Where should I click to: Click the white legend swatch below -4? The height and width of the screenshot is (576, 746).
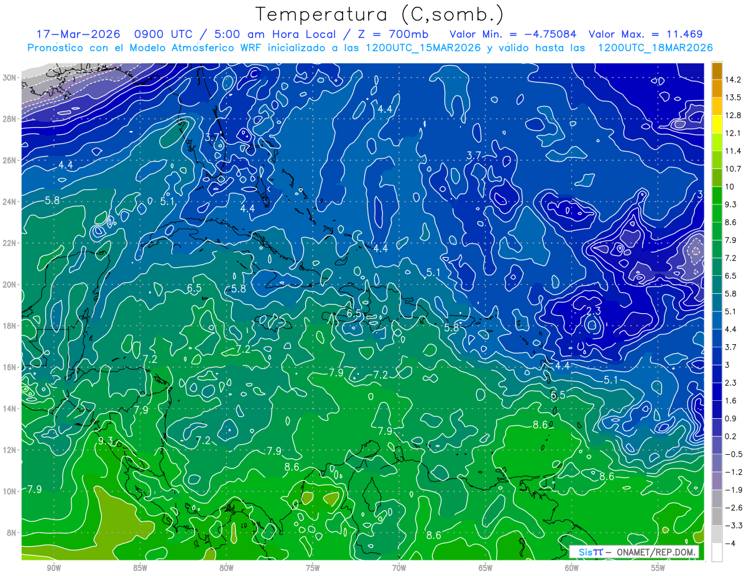(x=717, y=552)
